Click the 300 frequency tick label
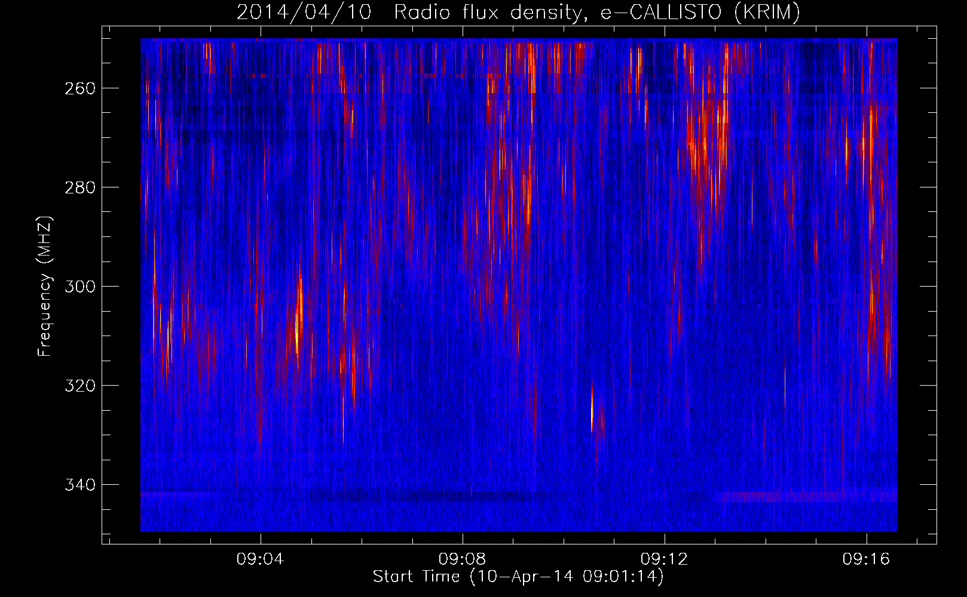The height and width of the screenshot is (597, 967). tap(80, 287)
